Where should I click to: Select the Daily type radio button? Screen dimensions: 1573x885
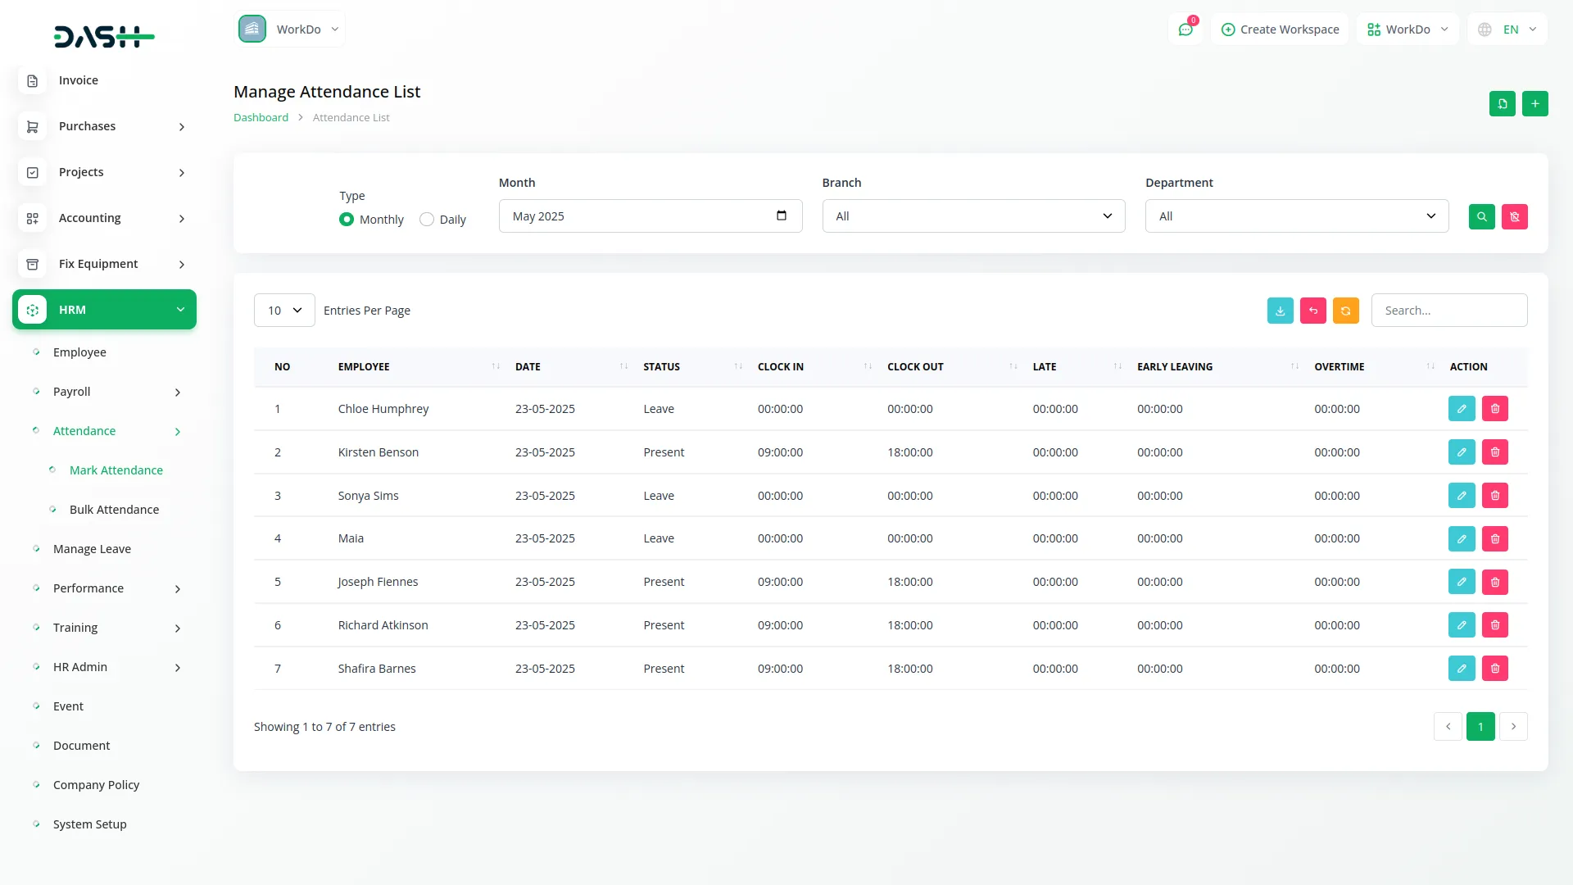pyautogui.click(x=427, y=220)
